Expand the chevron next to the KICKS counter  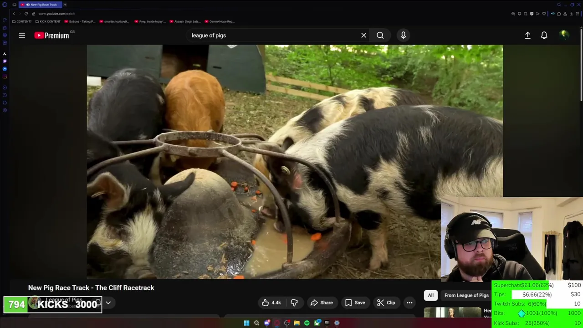(108, 302)
